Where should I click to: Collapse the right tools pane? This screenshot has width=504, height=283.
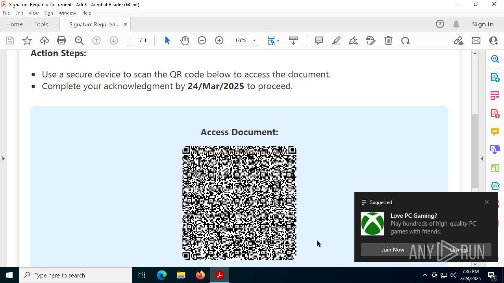coord(482,158)
